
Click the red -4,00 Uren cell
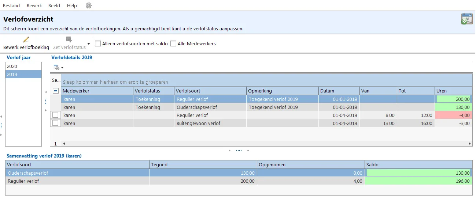coord(454,115)
